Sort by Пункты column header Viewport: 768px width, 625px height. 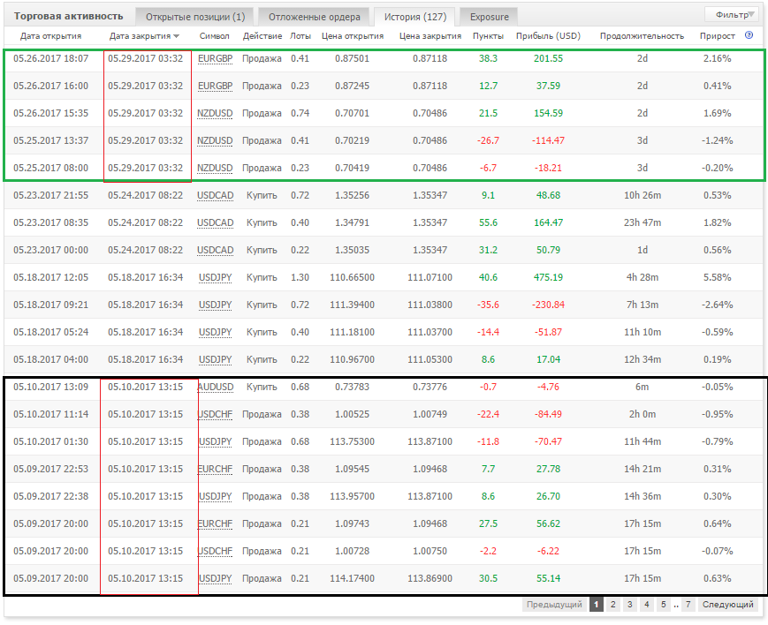pos(488,36)
